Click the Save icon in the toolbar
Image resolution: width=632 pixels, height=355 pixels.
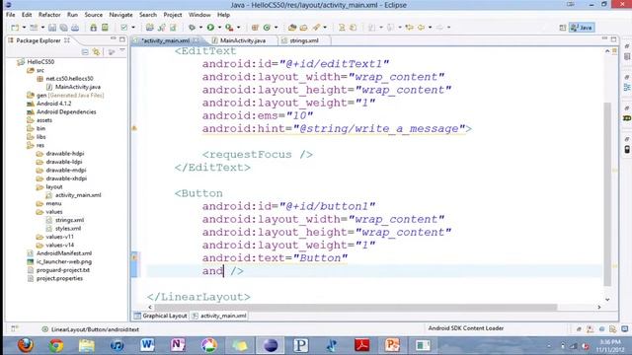tap(52, 28)
